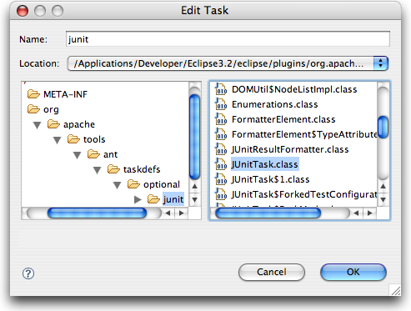Click the folder tree scroll right arrow
The image size is (411, 311).
click(x=181, y=213)
